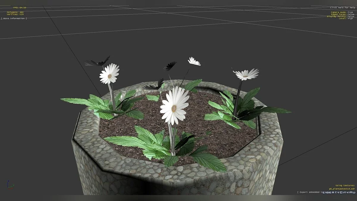Expand the More information section
Screen dimensions: 357x201
[14, 18]
